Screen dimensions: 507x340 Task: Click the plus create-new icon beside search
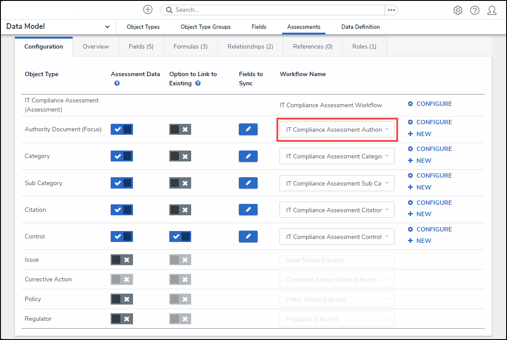148,10
